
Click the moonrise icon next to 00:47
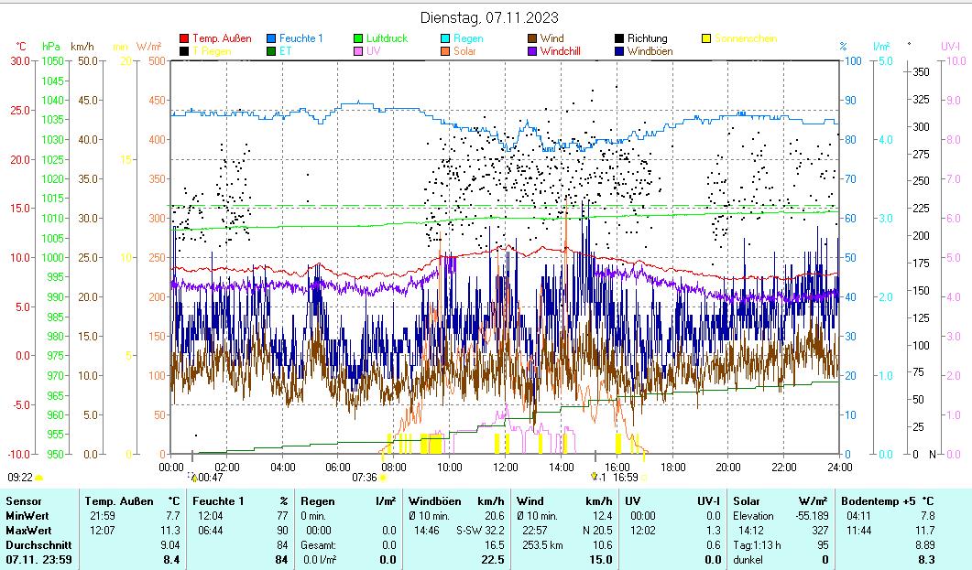click(x=193, y=478)
